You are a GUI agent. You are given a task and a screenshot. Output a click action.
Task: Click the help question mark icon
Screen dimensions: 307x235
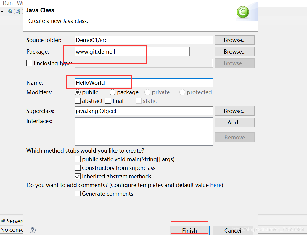click(33, 230)
